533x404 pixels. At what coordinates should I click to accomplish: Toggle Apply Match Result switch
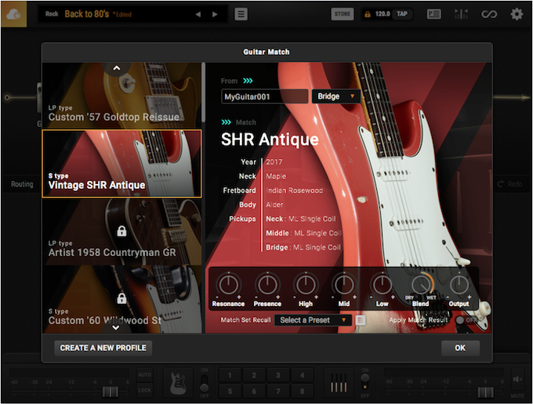(x=466, y=320)
